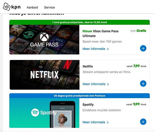The height and width of the screenshot is (132, 155).
Task: Click the KPN crown logo
Action: coord(7,7)
